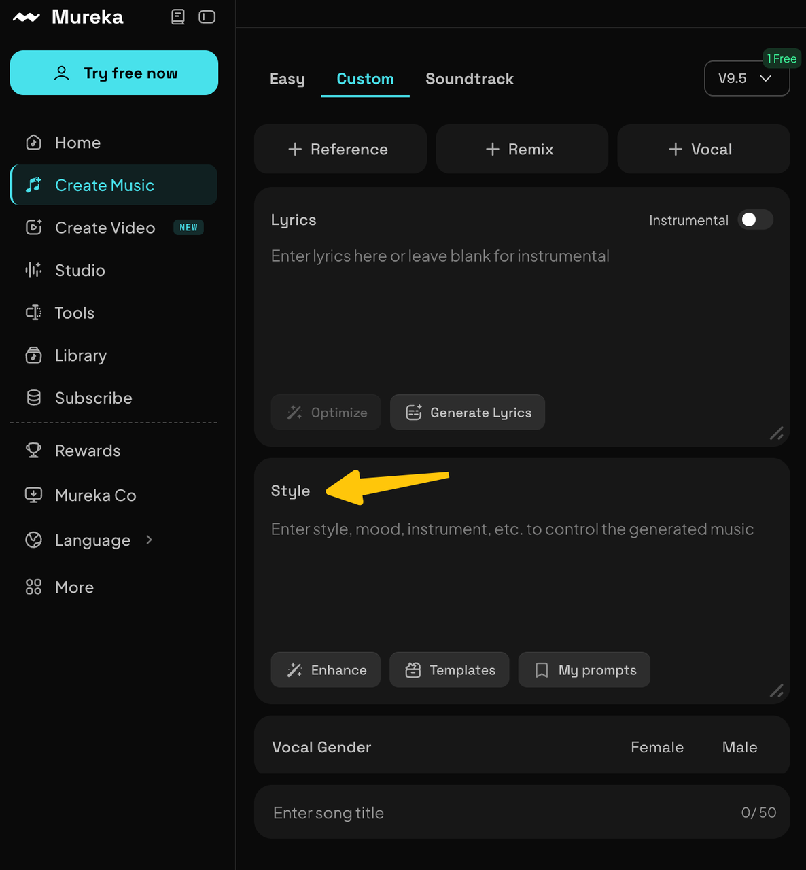Click the bookmark icon on My prompts
This screenshot has height=870, width=806.
click(542, 670)
